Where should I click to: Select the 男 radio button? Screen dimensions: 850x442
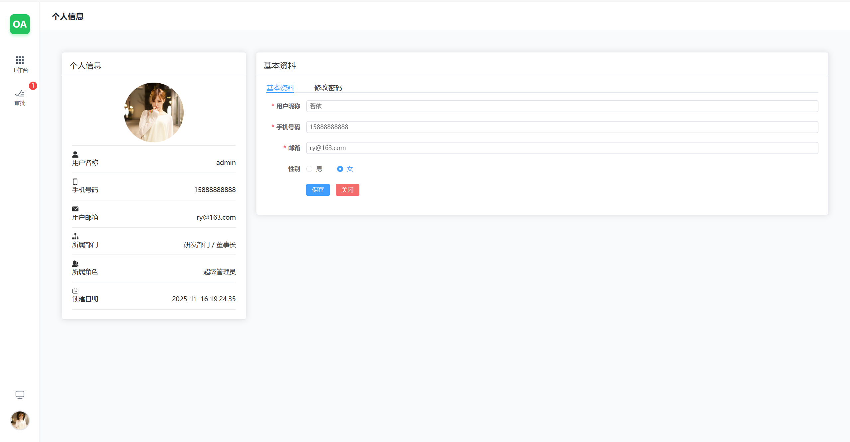click(x=309, y=169)
